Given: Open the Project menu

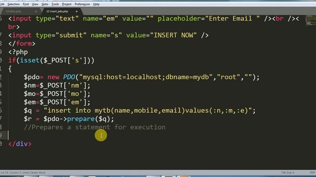Looking at the screenshot, I should (67, 4).
